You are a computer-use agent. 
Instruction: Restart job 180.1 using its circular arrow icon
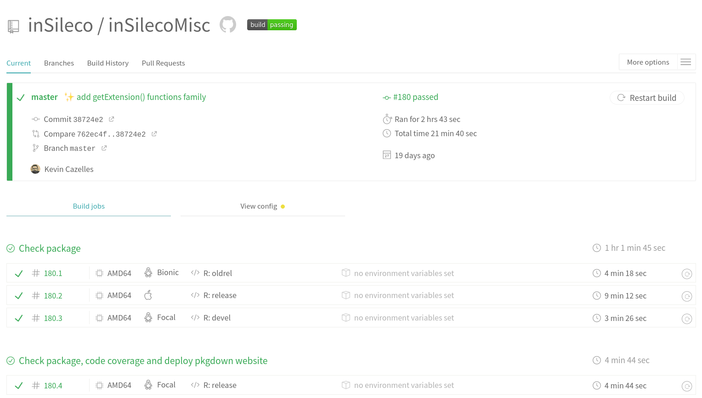[687, 274]
